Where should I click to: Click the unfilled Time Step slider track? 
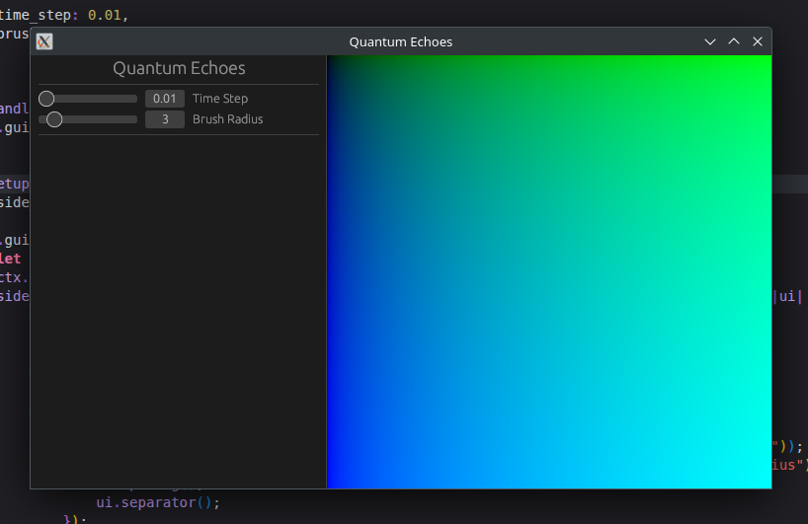99,99
